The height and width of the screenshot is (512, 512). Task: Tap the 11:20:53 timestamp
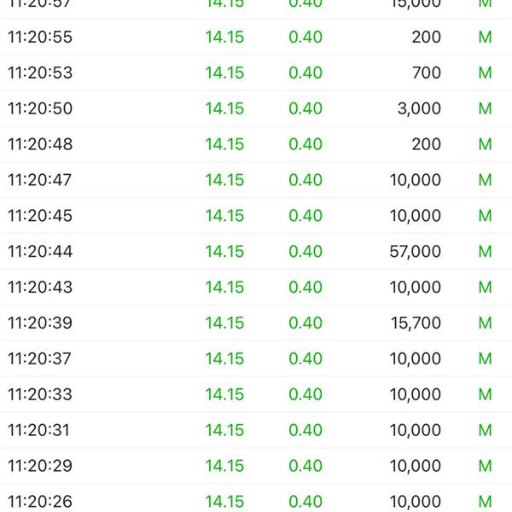pos(40,73)
